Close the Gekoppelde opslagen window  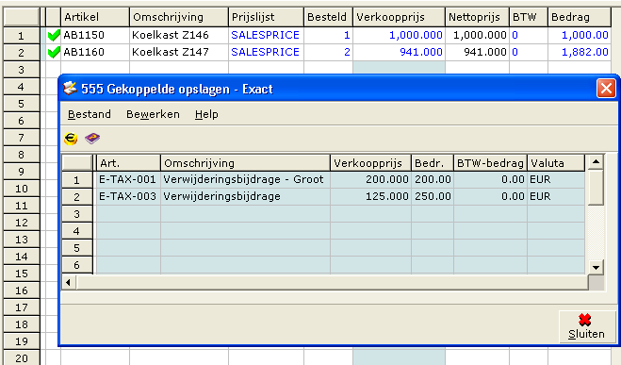606,89
